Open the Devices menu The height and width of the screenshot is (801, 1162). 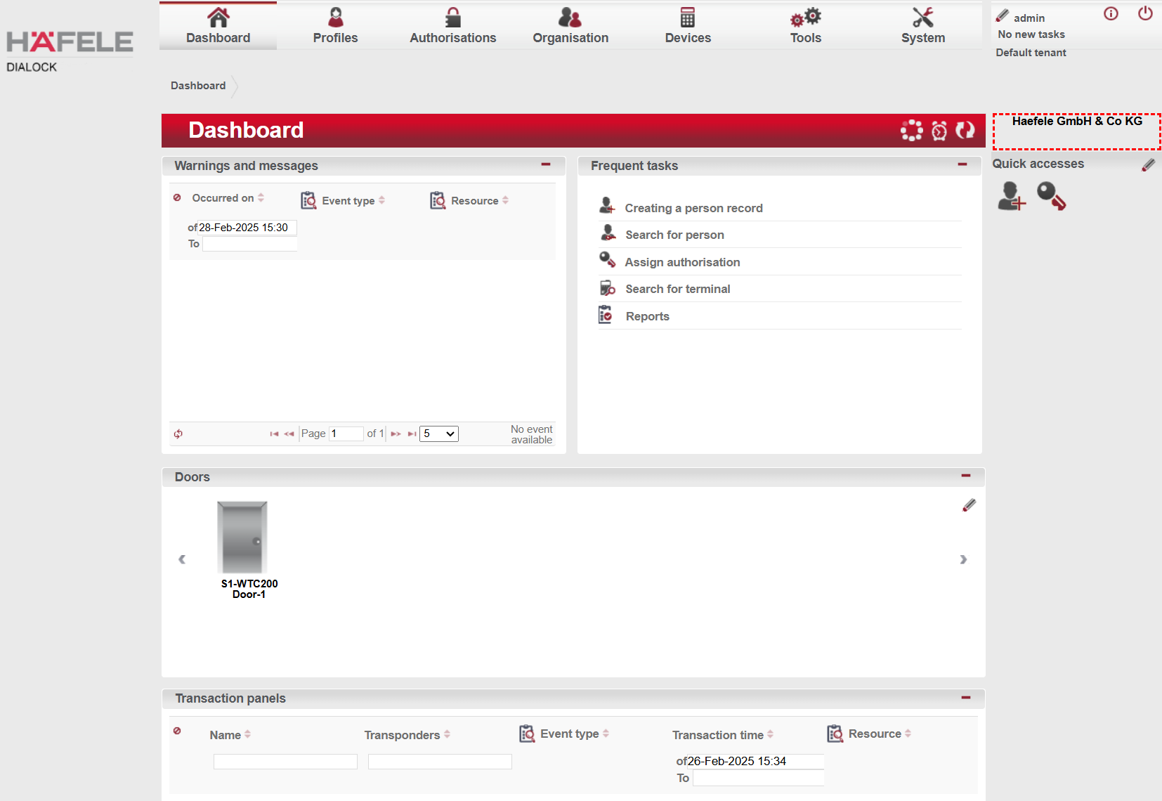point(688,26)
